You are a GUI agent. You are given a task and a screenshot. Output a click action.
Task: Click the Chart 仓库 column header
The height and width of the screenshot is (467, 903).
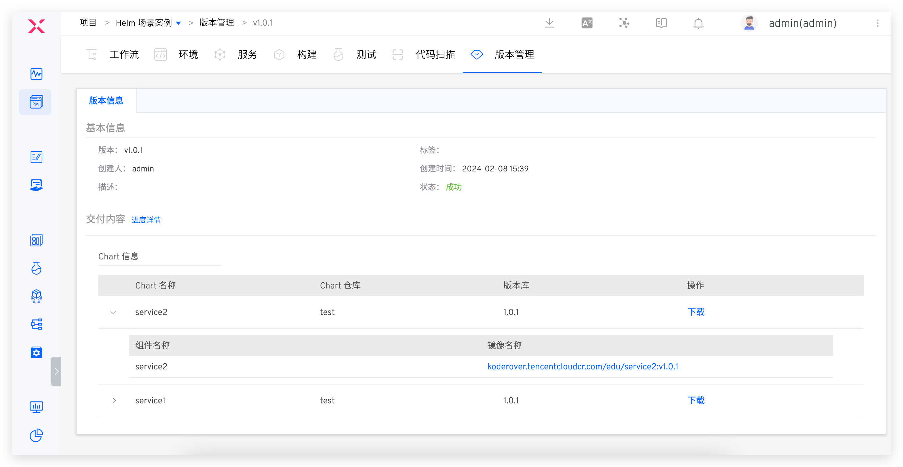coord(340,286)
